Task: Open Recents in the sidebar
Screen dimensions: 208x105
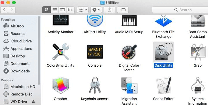Action: point(14,33)
